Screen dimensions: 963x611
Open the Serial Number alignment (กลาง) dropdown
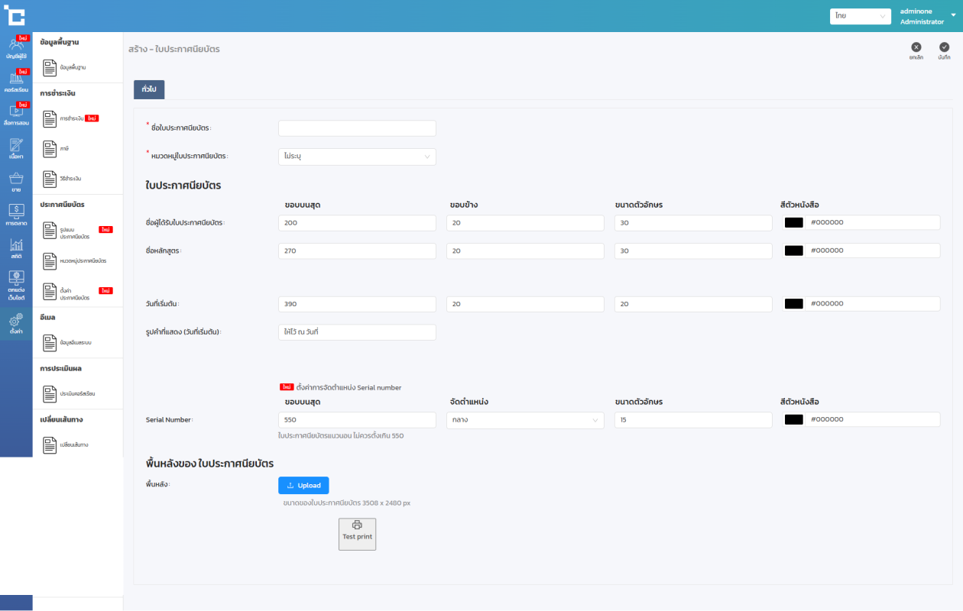click(x=525, y=420)
